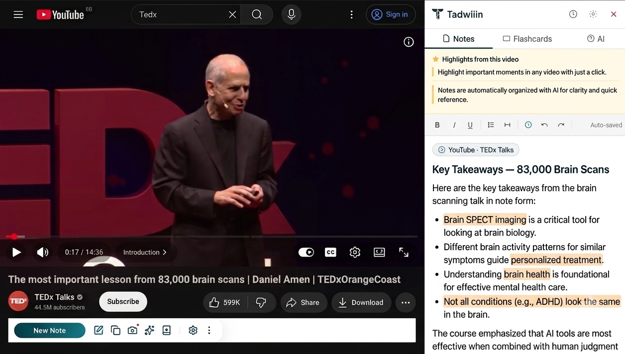Click highlighted 'Brain SPECT imaging' text
This screenshot has height=354, width=625.
pos(485,219)
